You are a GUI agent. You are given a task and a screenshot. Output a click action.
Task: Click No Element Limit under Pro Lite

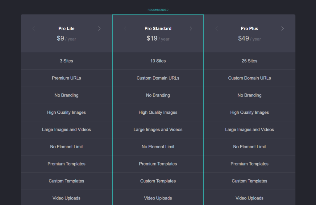click(66, 146)
